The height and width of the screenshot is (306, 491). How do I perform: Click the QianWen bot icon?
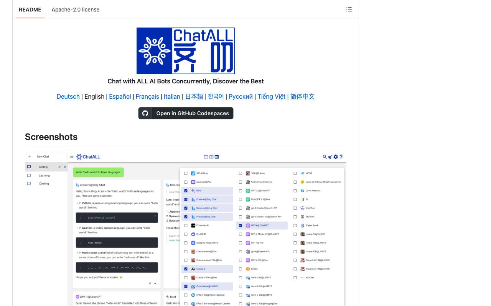click(302, 208)
